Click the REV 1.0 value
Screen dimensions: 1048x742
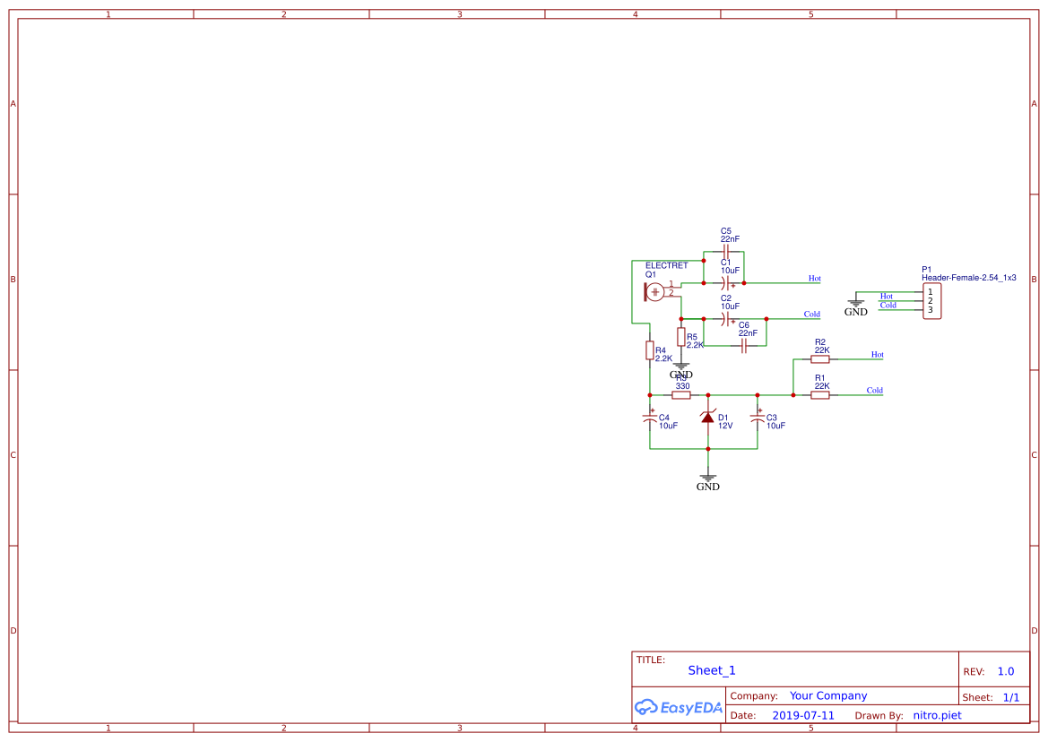pos(1005,672)
